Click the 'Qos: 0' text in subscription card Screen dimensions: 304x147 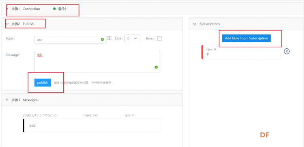pyautogui.click(x=211, y=49)
